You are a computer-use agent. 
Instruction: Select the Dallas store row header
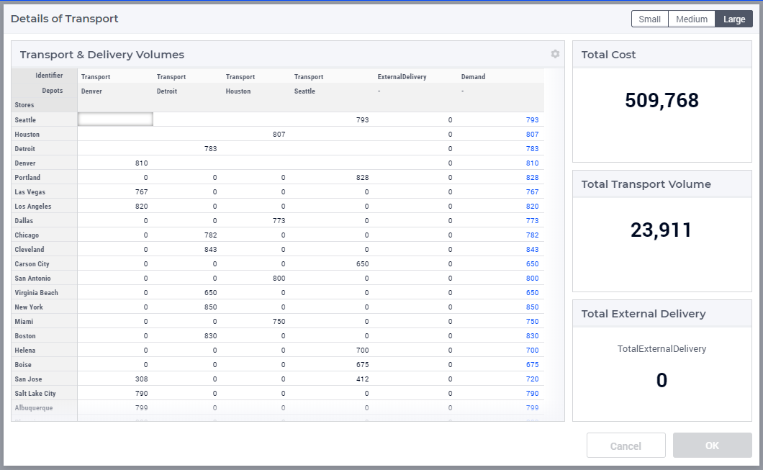pyautogui.click(x=45, y=220)
